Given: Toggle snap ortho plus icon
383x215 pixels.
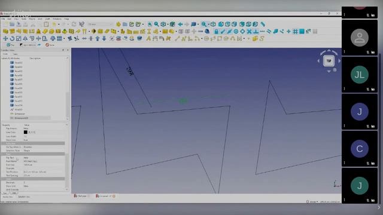Looking at the screenshot, I should click(x=288, y=32).
